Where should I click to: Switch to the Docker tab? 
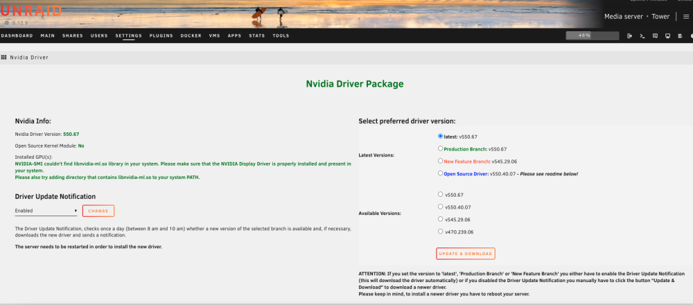point(191,36)
